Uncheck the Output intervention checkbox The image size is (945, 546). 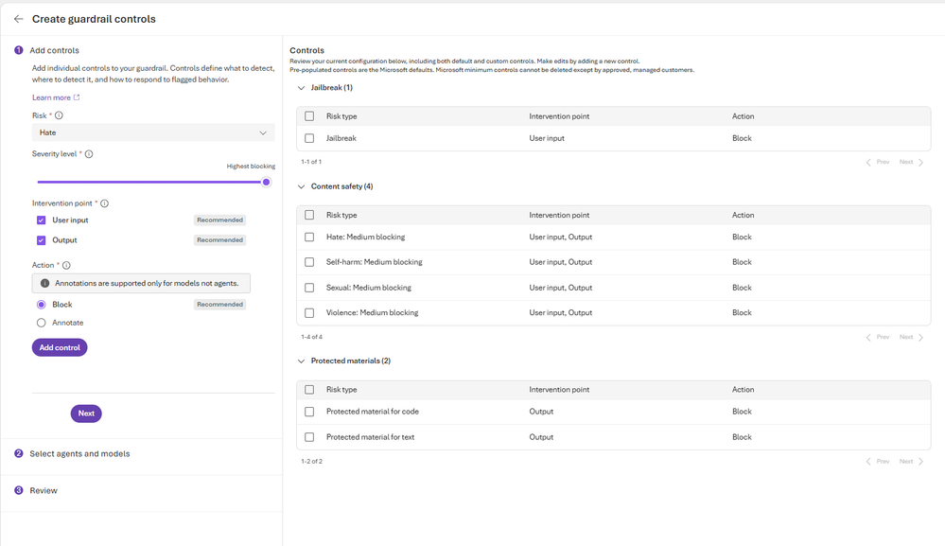tap(41, 240)
